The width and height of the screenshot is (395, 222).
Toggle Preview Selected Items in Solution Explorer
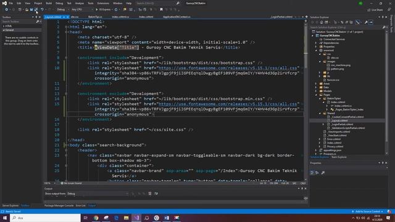[x=371, y=22]
